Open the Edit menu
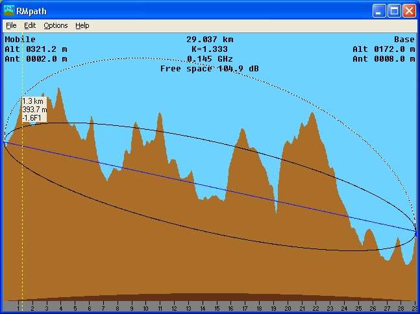420x314 pixels. click(x=30, y=25)
